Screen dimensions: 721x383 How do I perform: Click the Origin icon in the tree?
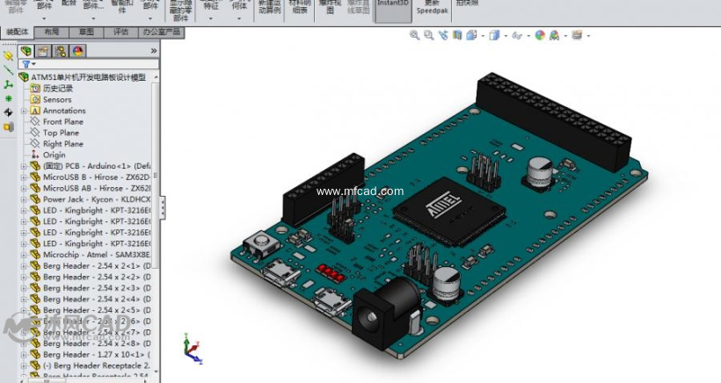tap(35, 155)
